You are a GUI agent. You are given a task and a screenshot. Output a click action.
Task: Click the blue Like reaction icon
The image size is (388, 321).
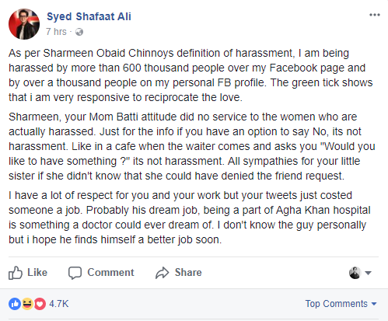pyautogui.click(x=15, y=304)
